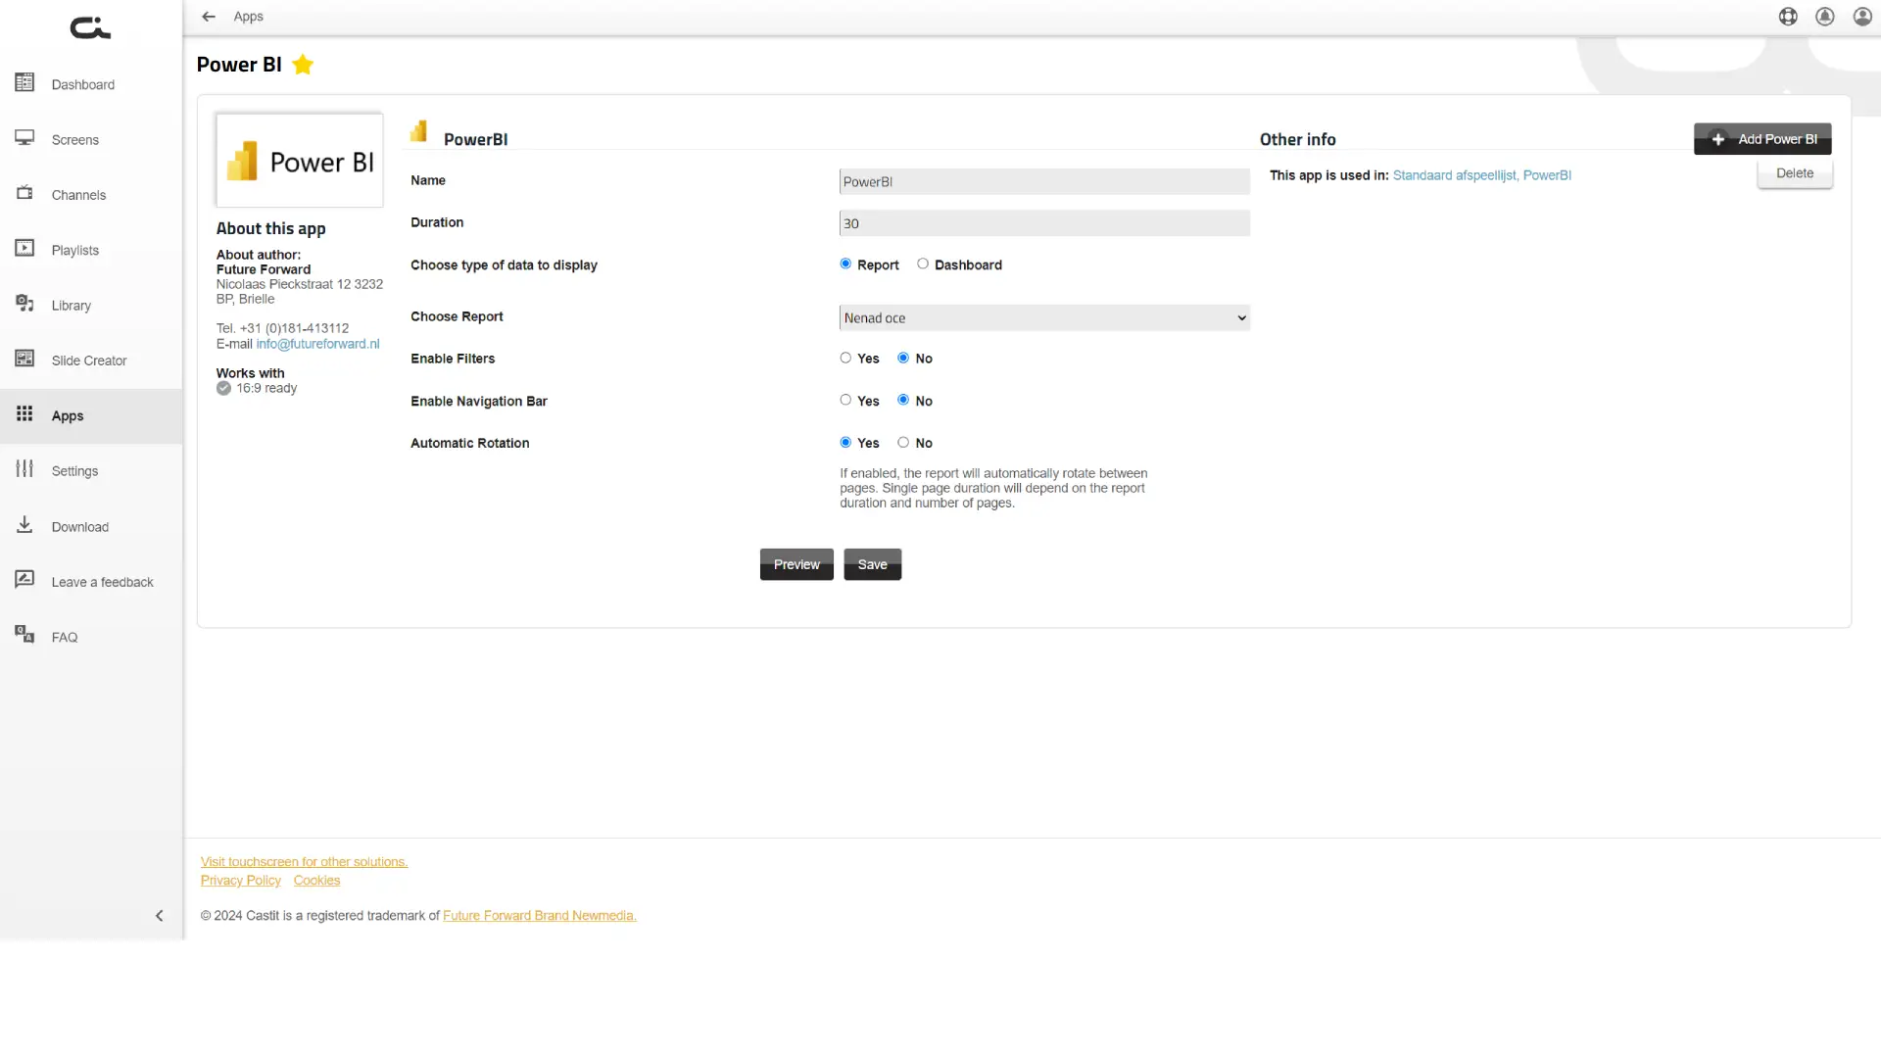Screen dimensions: 1881x1058
Task: Set Enable Navigation Bar to No
Action: coord(903,401)
